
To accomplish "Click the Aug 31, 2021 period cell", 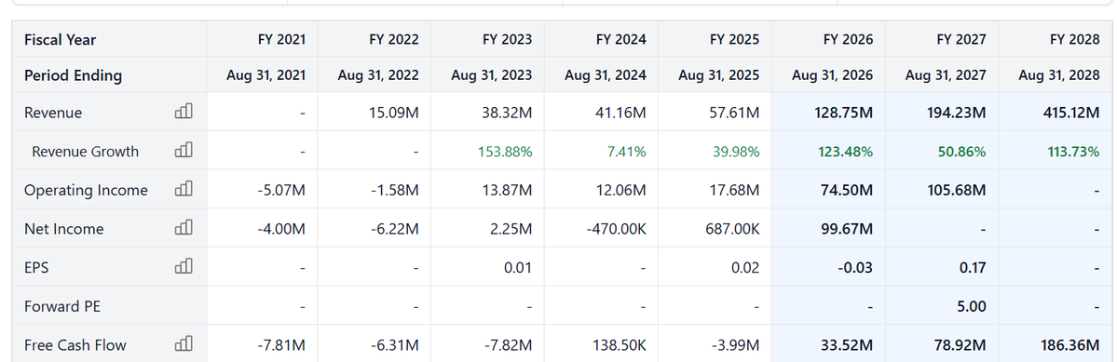I will [266, 75].
